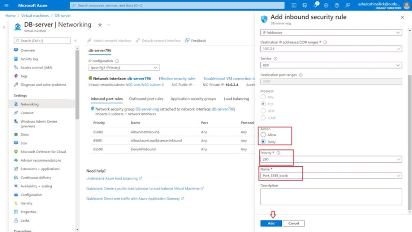412x232 pixels.
Task: Open Disks in the sidebar
Action: pyautogui.click(x=25, y=135)
